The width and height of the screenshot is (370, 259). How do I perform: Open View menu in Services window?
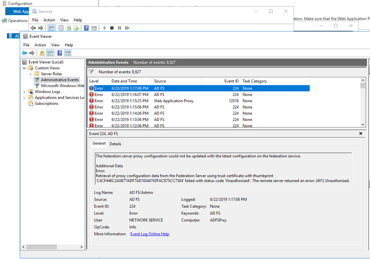(x=64, y=20)
